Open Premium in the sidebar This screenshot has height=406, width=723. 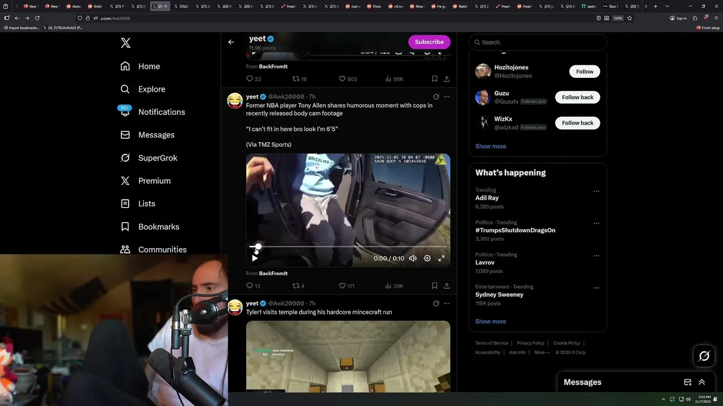(x=145, y=180)
